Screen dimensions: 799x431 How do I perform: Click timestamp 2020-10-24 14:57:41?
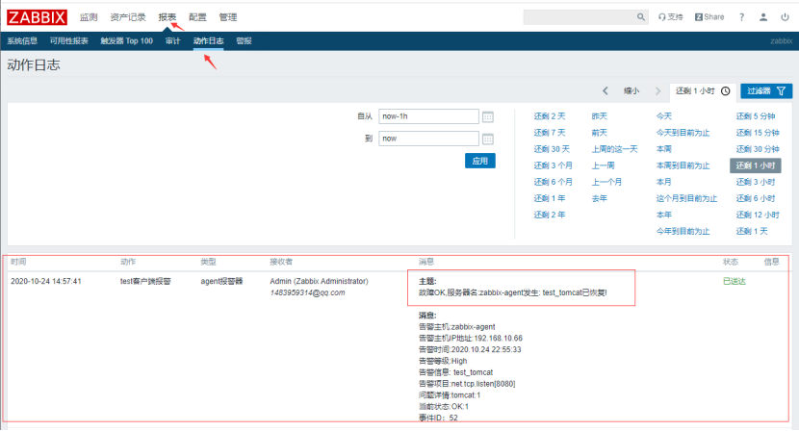46,281
